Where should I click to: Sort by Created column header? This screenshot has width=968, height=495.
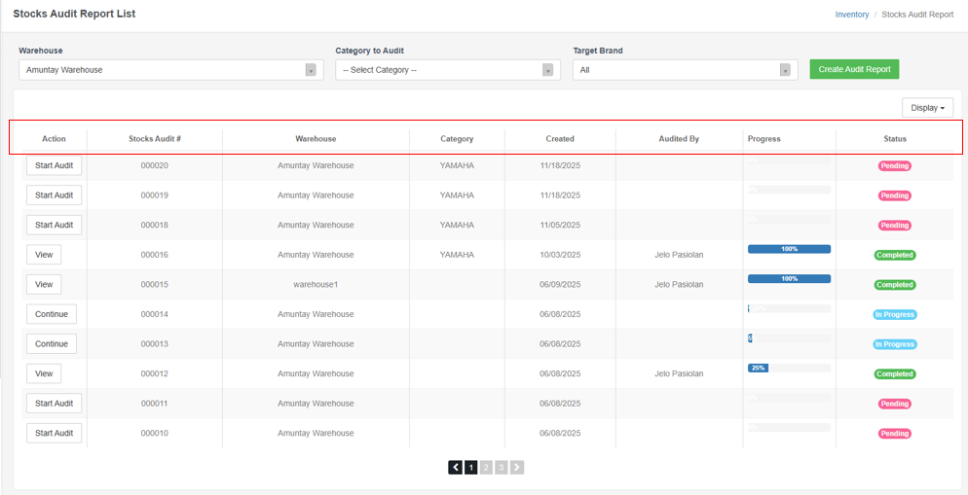[560, 139]
